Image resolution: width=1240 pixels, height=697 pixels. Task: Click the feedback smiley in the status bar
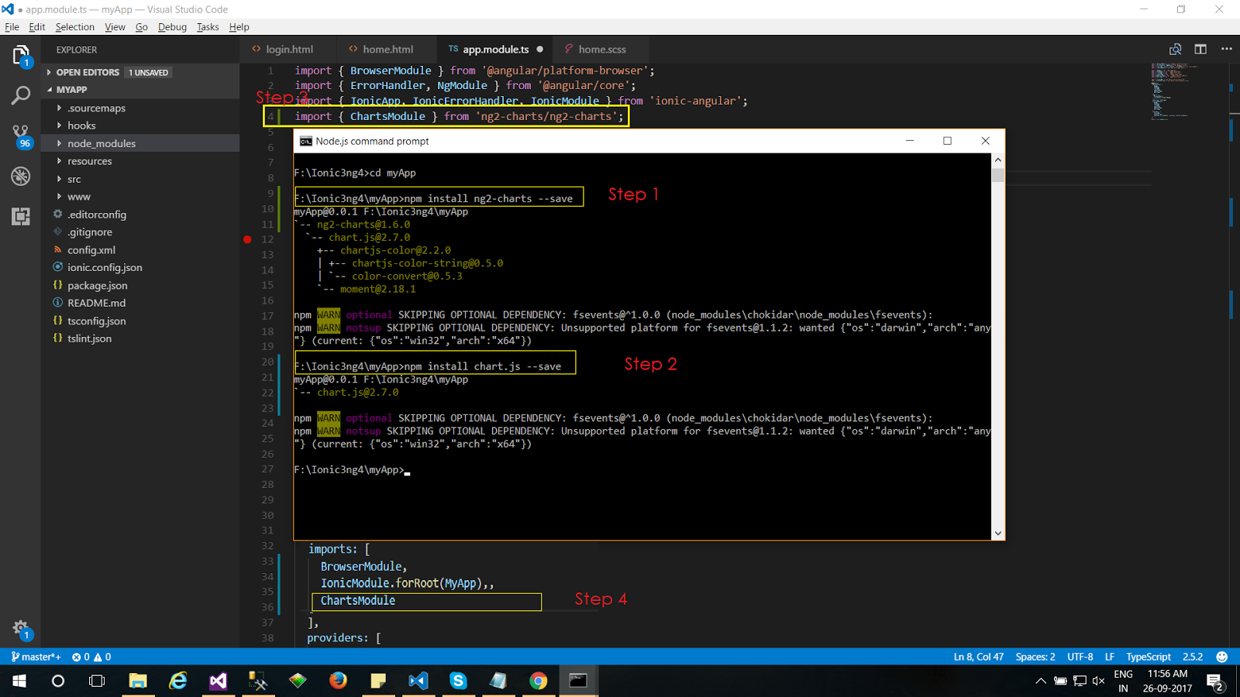[1222, 657]
